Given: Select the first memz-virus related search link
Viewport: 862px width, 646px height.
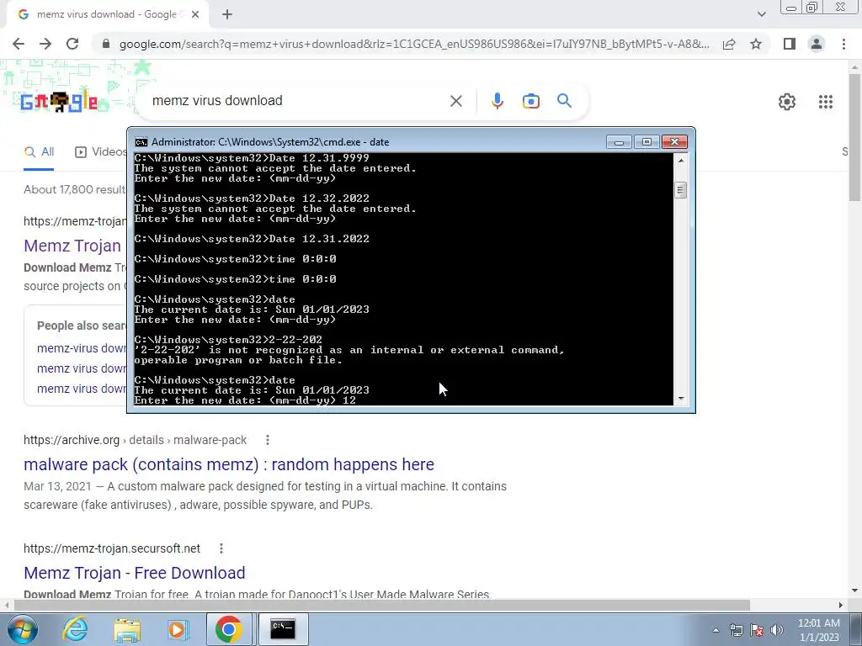Looking at the screenshot, I should (82, 348).
